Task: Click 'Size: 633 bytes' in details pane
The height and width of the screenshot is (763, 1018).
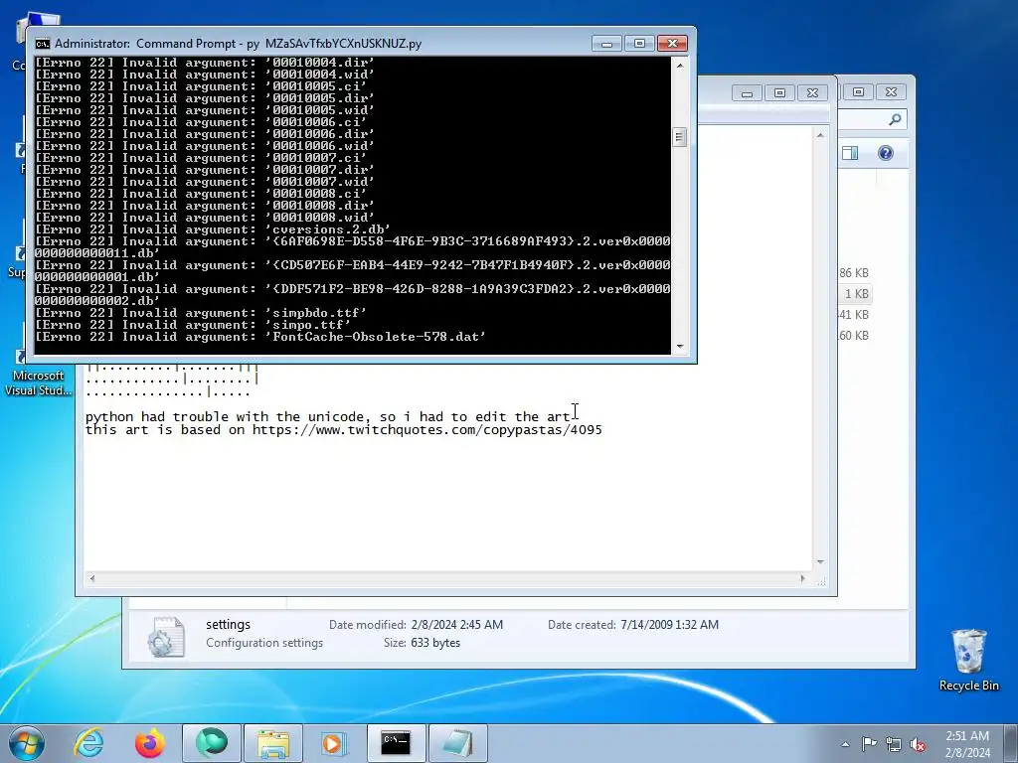Action: 422,643
